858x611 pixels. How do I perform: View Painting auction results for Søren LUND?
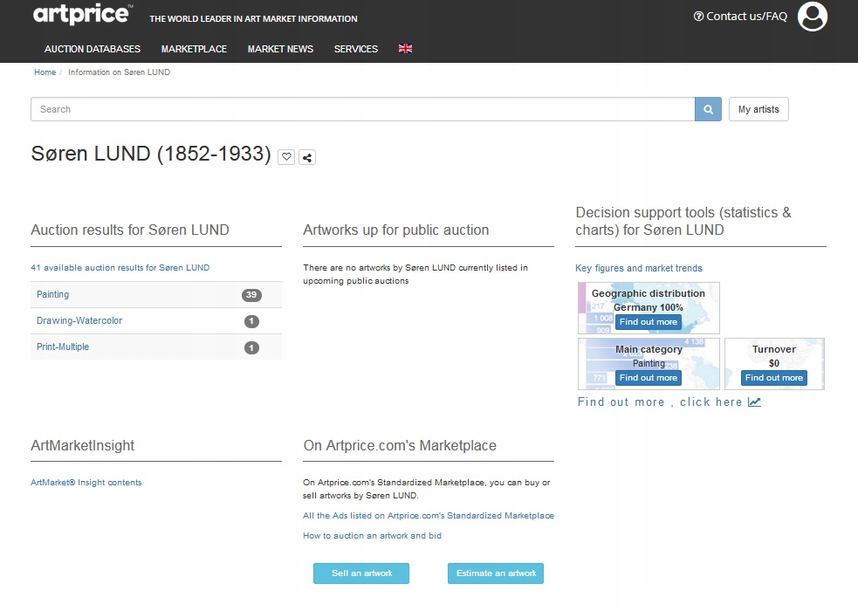click(x=52, y=295)
